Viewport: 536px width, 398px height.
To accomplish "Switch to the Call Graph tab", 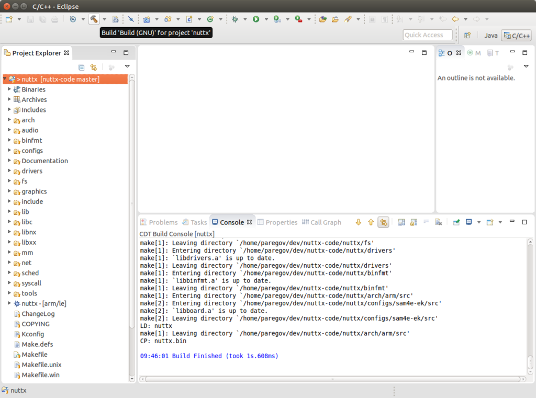I will coord(322,222).
